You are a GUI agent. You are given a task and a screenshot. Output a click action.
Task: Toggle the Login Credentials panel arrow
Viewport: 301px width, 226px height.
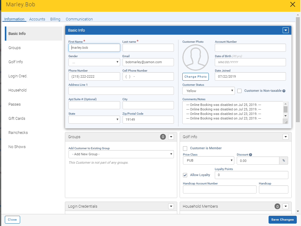[x=171, y=206]
